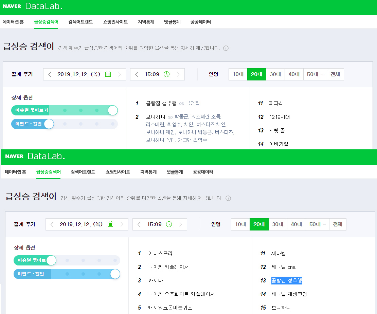The height and width of the screenshot is (314, 377).
Task: Click the link icon after 보니하니 at rank 2
Action: [170, 117]
